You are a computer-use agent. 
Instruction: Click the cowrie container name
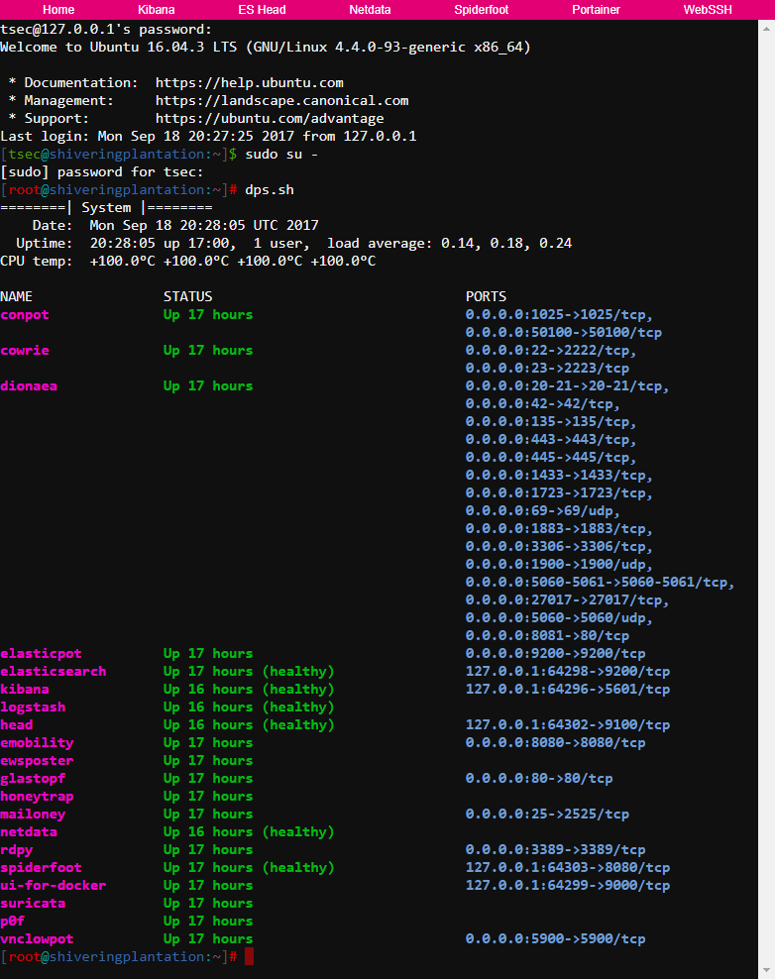25,351
